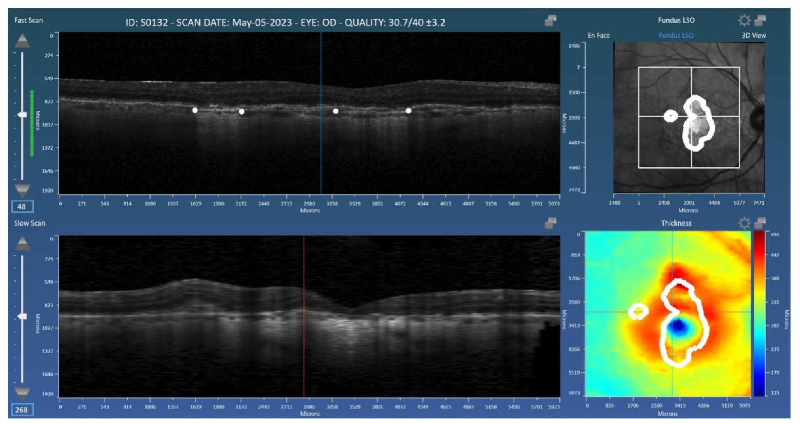Open the 3D View tab

[x=754, y=35]
